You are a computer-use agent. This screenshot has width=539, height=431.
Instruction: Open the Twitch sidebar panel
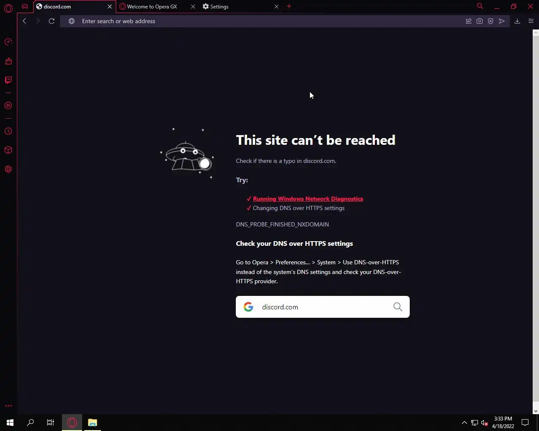click(x=8, y=80)
